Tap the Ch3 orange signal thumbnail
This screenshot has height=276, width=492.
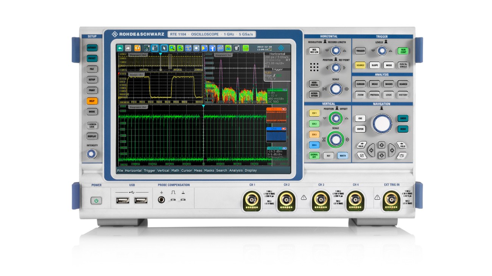[x=276, y=115]
